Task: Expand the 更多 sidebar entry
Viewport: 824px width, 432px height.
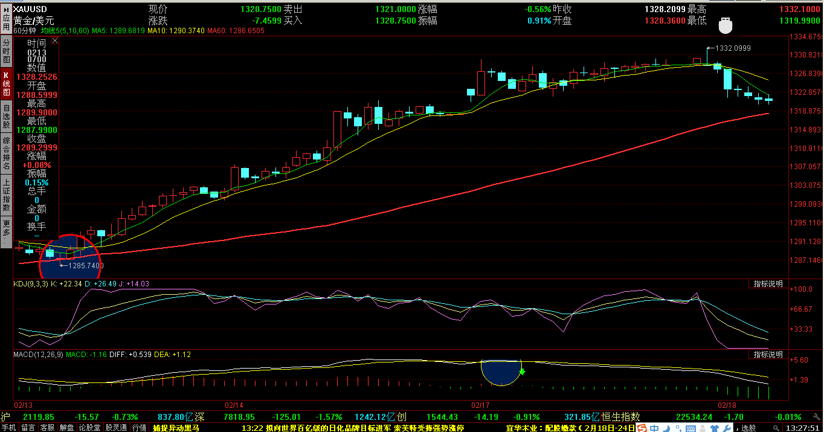Action: [x=6, y=231]
